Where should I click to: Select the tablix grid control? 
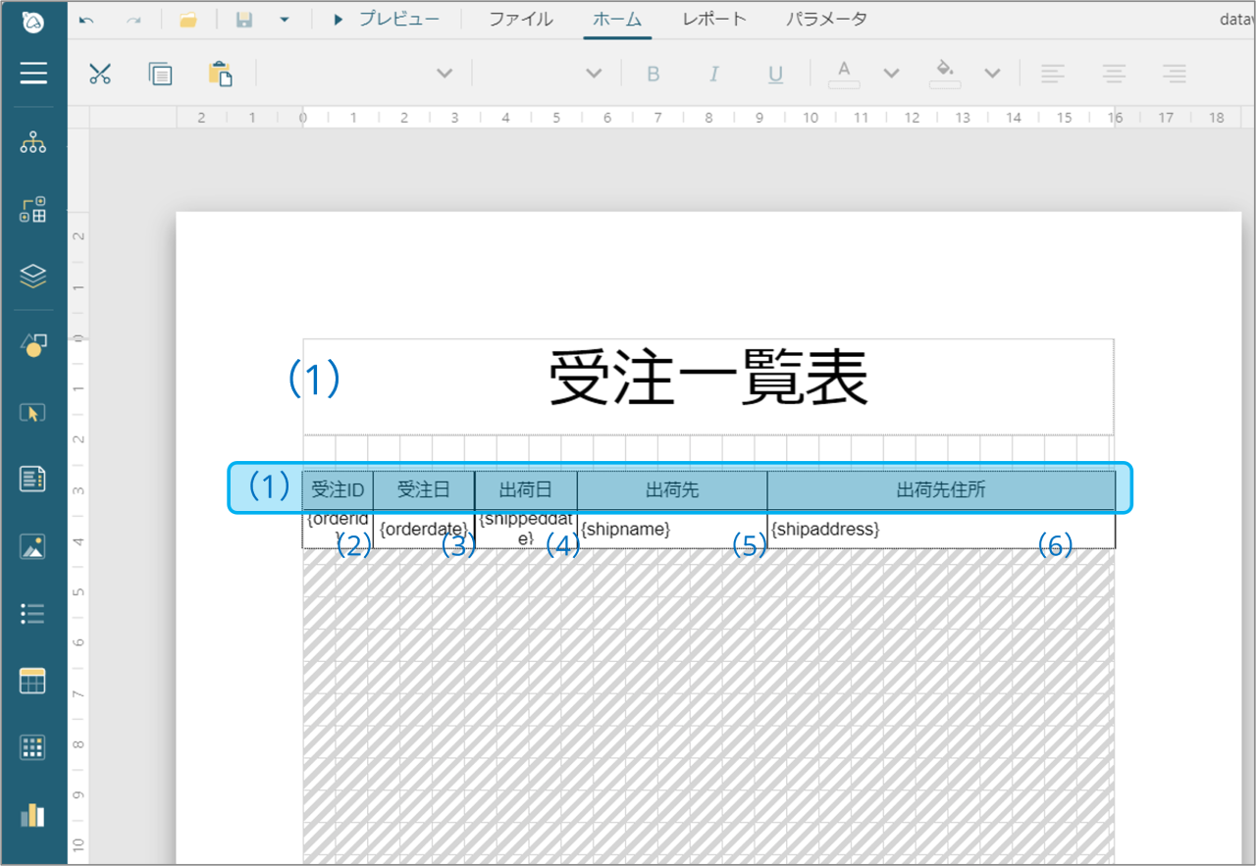(33, 747)
